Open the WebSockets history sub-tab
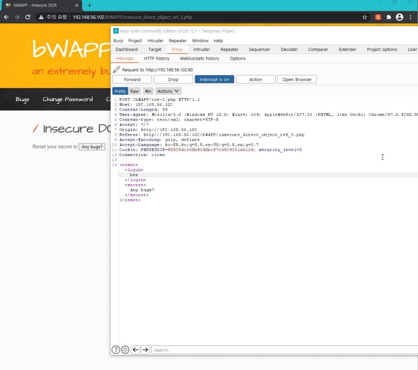 coord(199,58)
